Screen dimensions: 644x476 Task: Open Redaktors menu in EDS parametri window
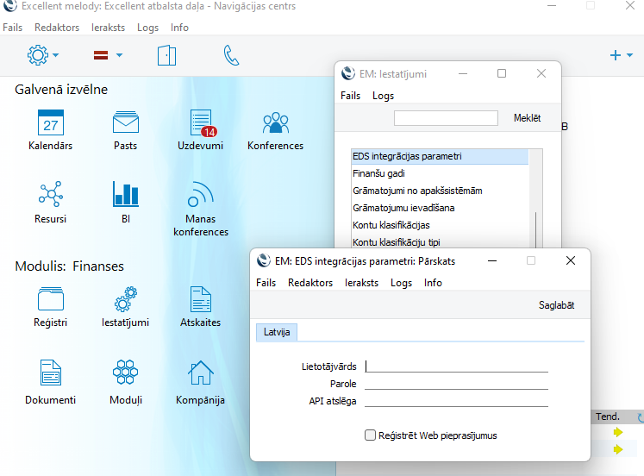pyautogui.click(x=310, y=283)
